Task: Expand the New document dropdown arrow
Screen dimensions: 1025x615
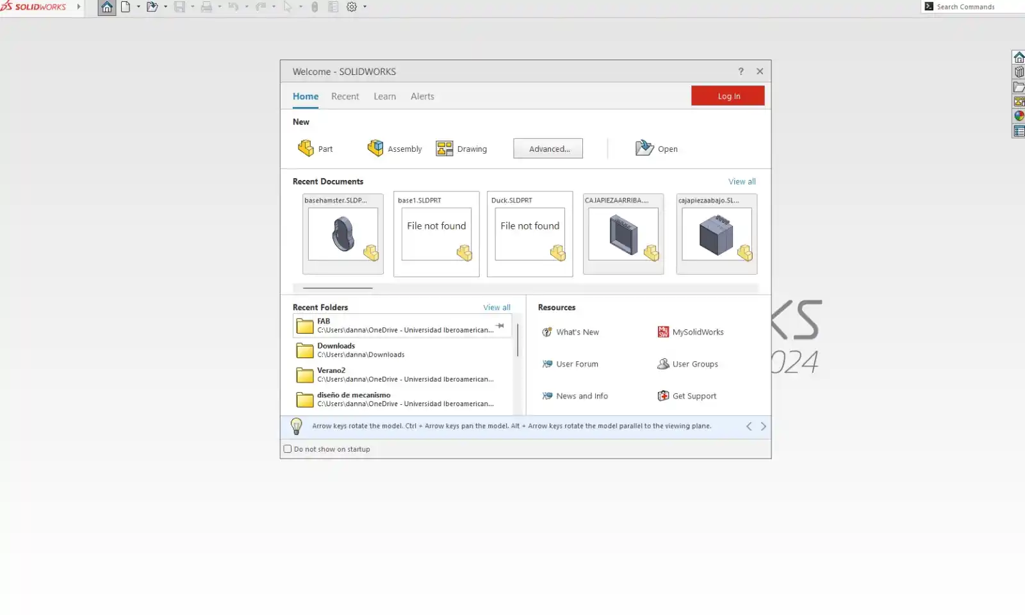Action: [x=138, y=7]
